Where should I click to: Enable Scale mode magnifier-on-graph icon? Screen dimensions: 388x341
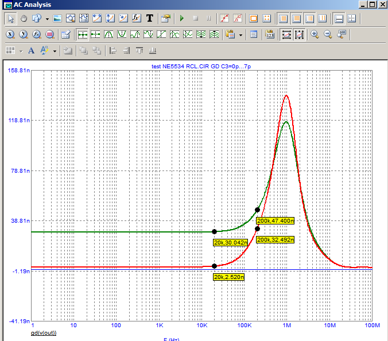coord(71,18)
